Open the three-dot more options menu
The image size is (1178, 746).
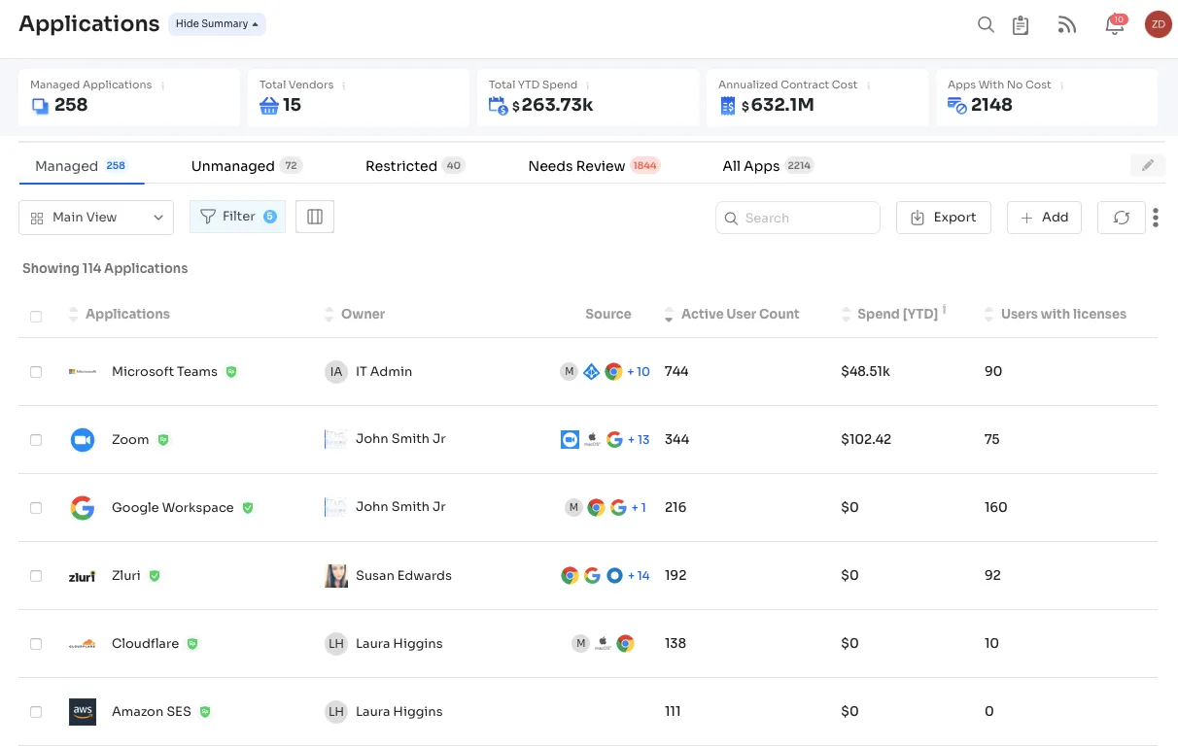(1156, 218)
